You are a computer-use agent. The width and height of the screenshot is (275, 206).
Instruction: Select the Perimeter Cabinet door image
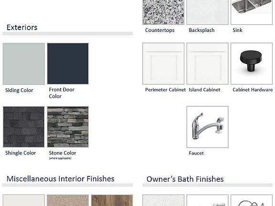coord(163,63)
